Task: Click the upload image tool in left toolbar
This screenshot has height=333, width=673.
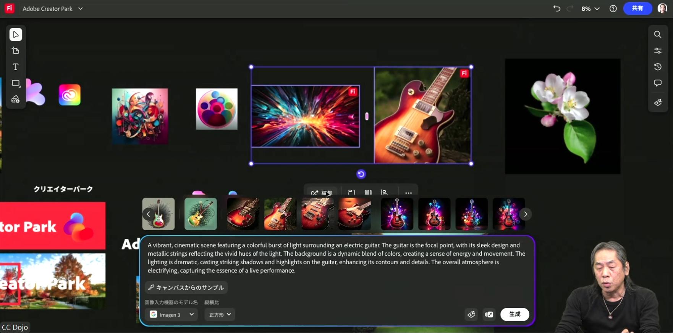Action: 16,100
